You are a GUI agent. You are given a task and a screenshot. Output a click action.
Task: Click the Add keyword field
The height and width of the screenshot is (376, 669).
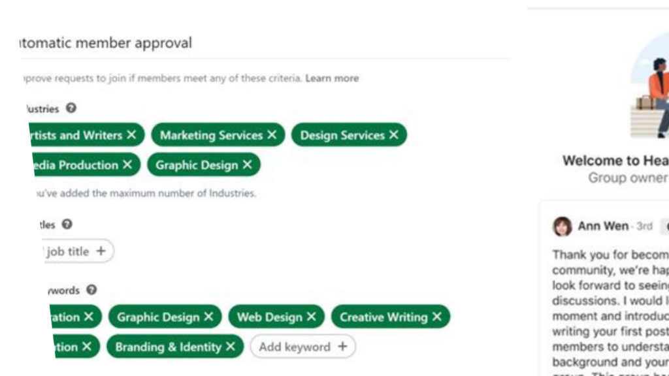click(302, 347)
